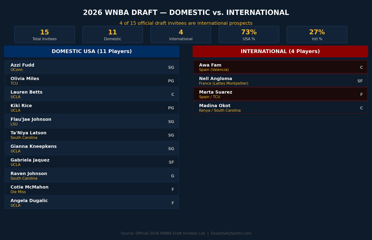Click the Nell Angloma entry
Image resolution: width=372 pixels, height=240 pixels.
(280, 81)
